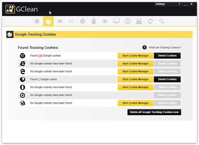Click the Safari compass row icon
199x145 pixels.
pos(22,95)
